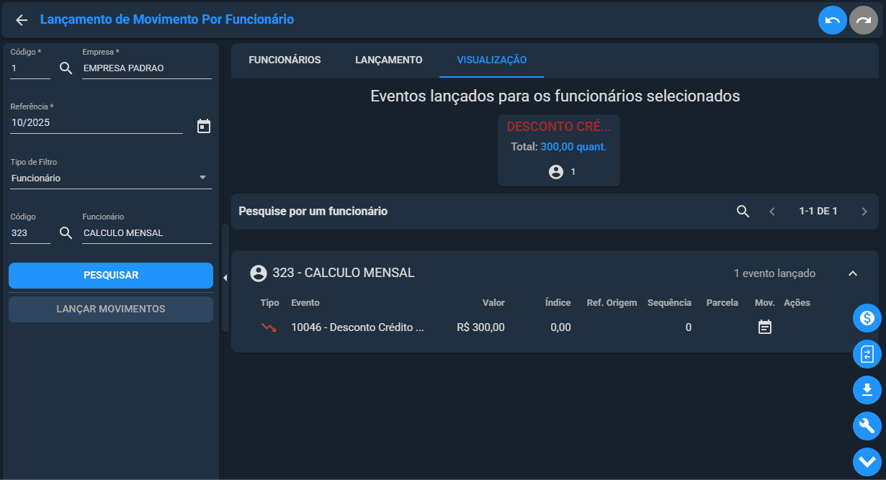Click the Lançamento de Movimento Por Funcionário title
This screenshot has width=886, height=480.
[167, 19]
